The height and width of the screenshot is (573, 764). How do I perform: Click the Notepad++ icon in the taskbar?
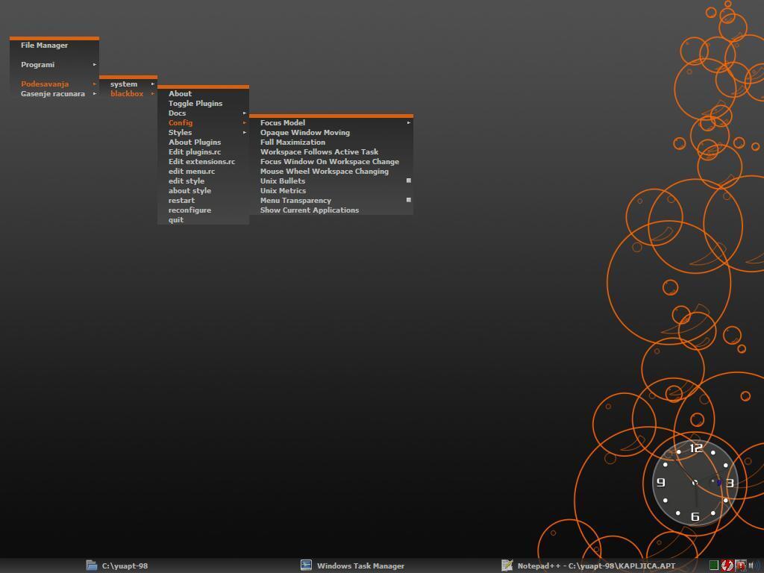coord(507,566)
